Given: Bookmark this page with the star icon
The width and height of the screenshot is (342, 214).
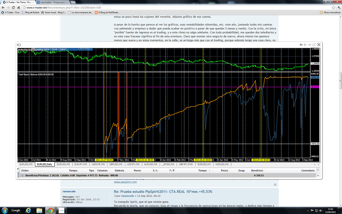Looking at the screenshot, I should 333,7.
